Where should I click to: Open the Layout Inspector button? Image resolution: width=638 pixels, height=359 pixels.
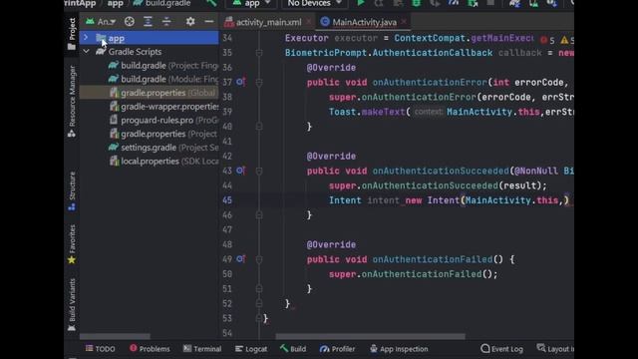(x=555, y=349)
